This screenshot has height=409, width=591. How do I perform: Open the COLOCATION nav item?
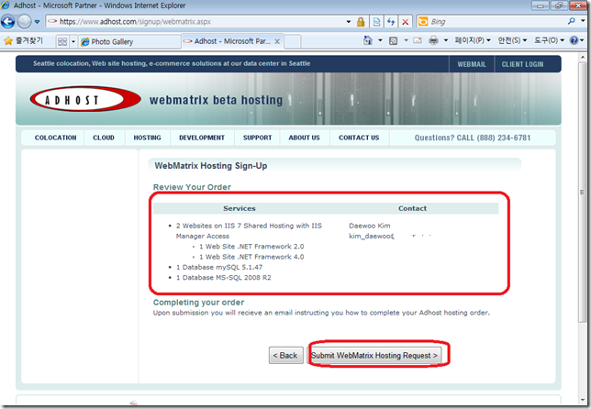click(55, 138)
